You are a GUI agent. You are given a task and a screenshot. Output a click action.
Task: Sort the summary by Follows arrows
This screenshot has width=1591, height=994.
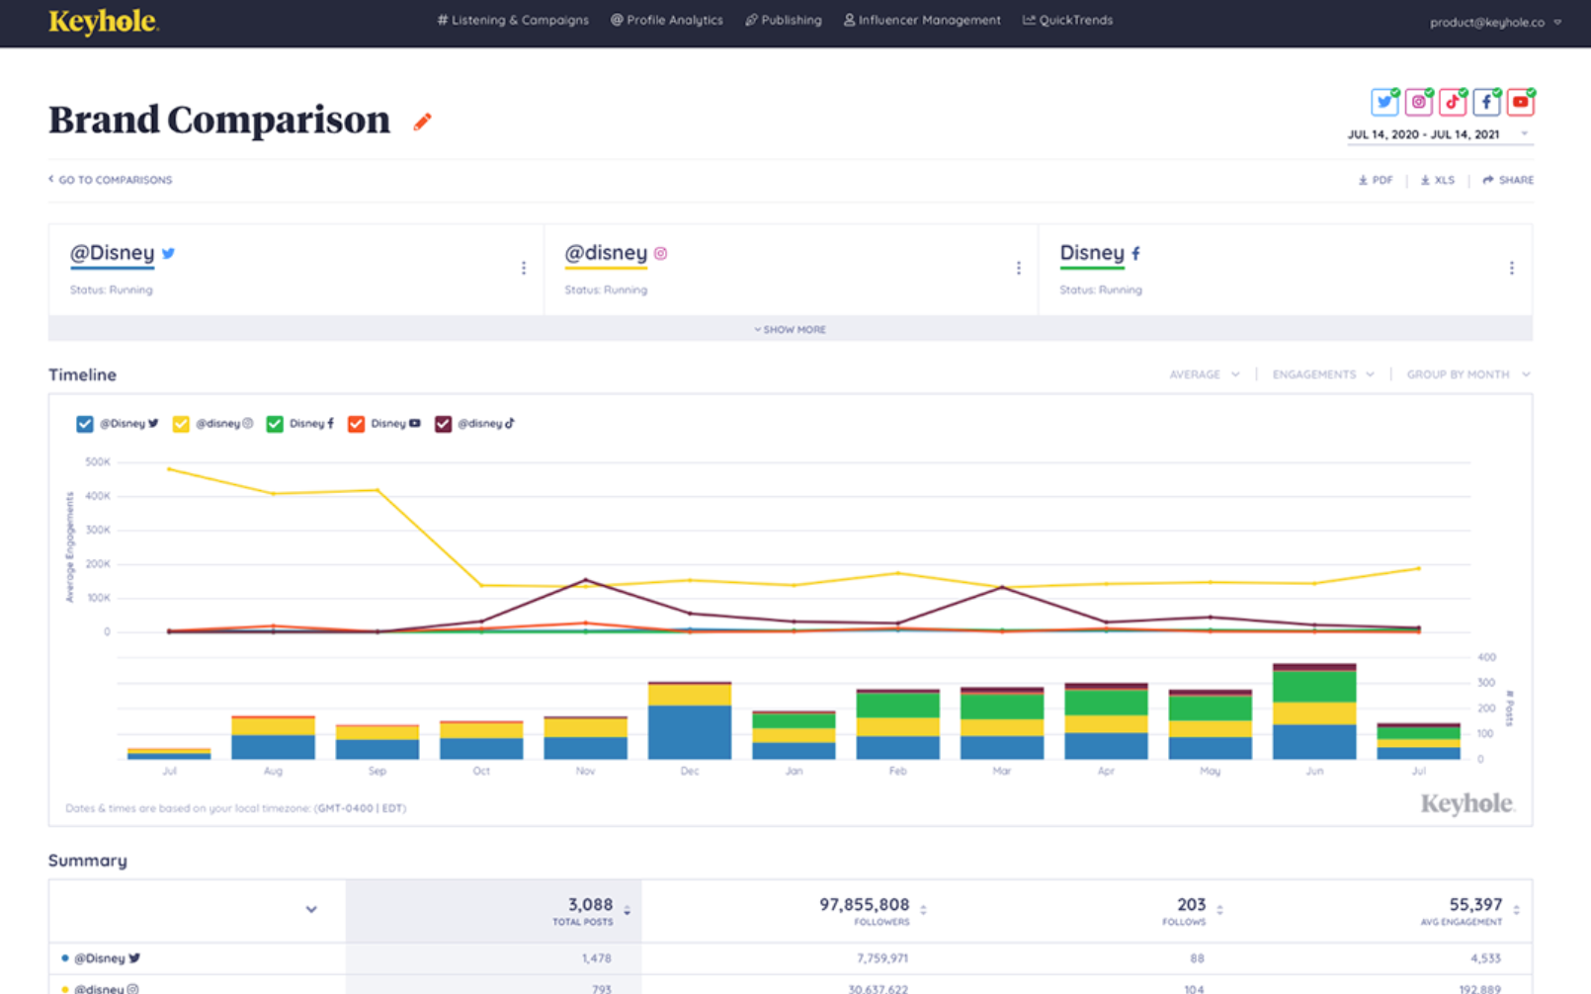click(1220, 910)
